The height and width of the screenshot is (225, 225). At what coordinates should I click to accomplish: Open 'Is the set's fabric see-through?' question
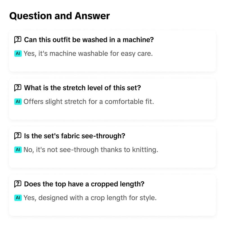coord(75,136)
